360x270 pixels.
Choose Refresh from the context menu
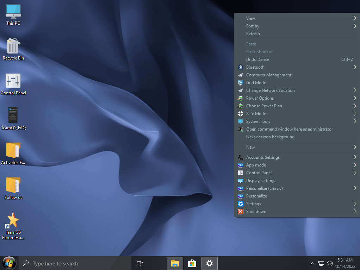[x=253, y=34]
